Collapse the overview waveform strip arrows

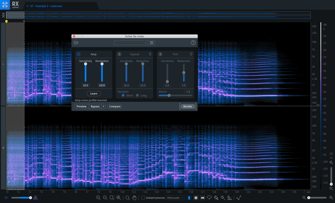pos(3,15)
